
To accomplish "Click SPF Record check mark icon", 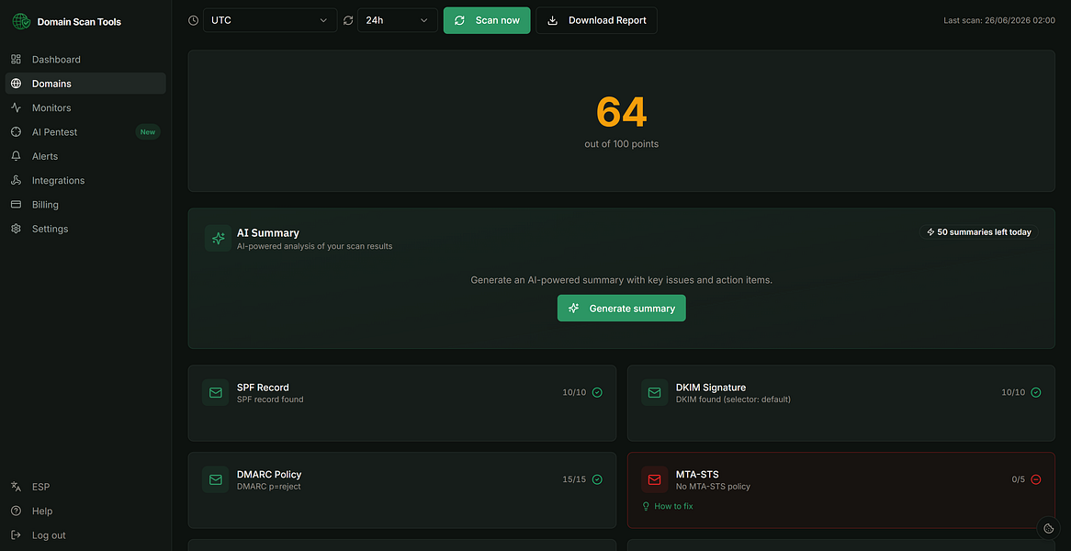I will 597,393.
